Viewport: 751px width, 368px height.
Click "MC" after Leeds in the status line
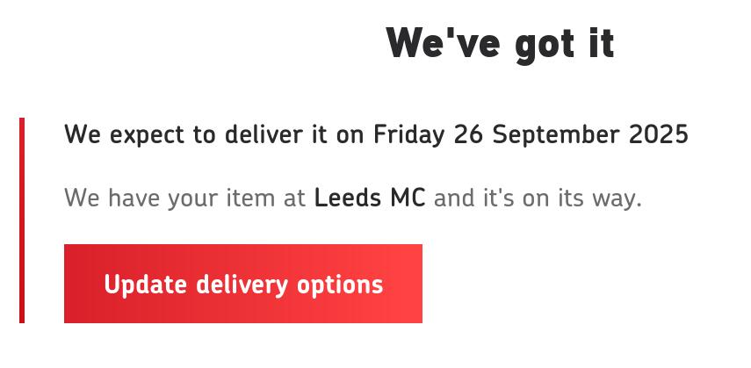(x=408, y=198)
